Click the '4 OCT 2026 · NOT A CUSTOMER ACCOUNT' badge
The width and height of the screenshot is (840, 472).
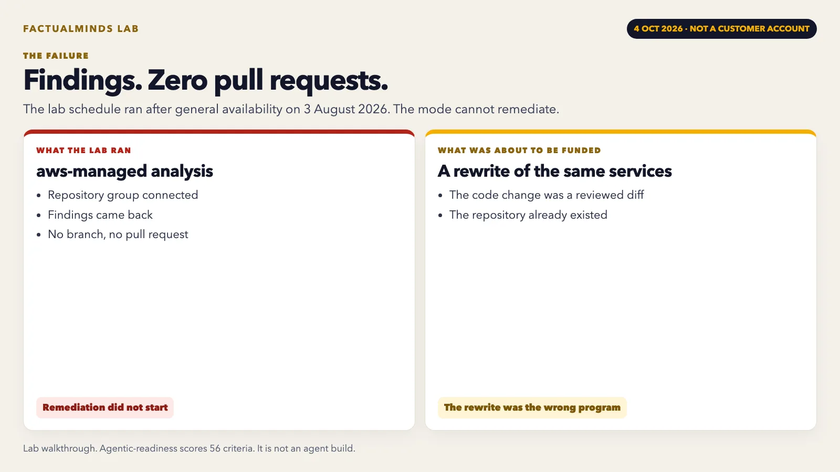click(721, 29)
